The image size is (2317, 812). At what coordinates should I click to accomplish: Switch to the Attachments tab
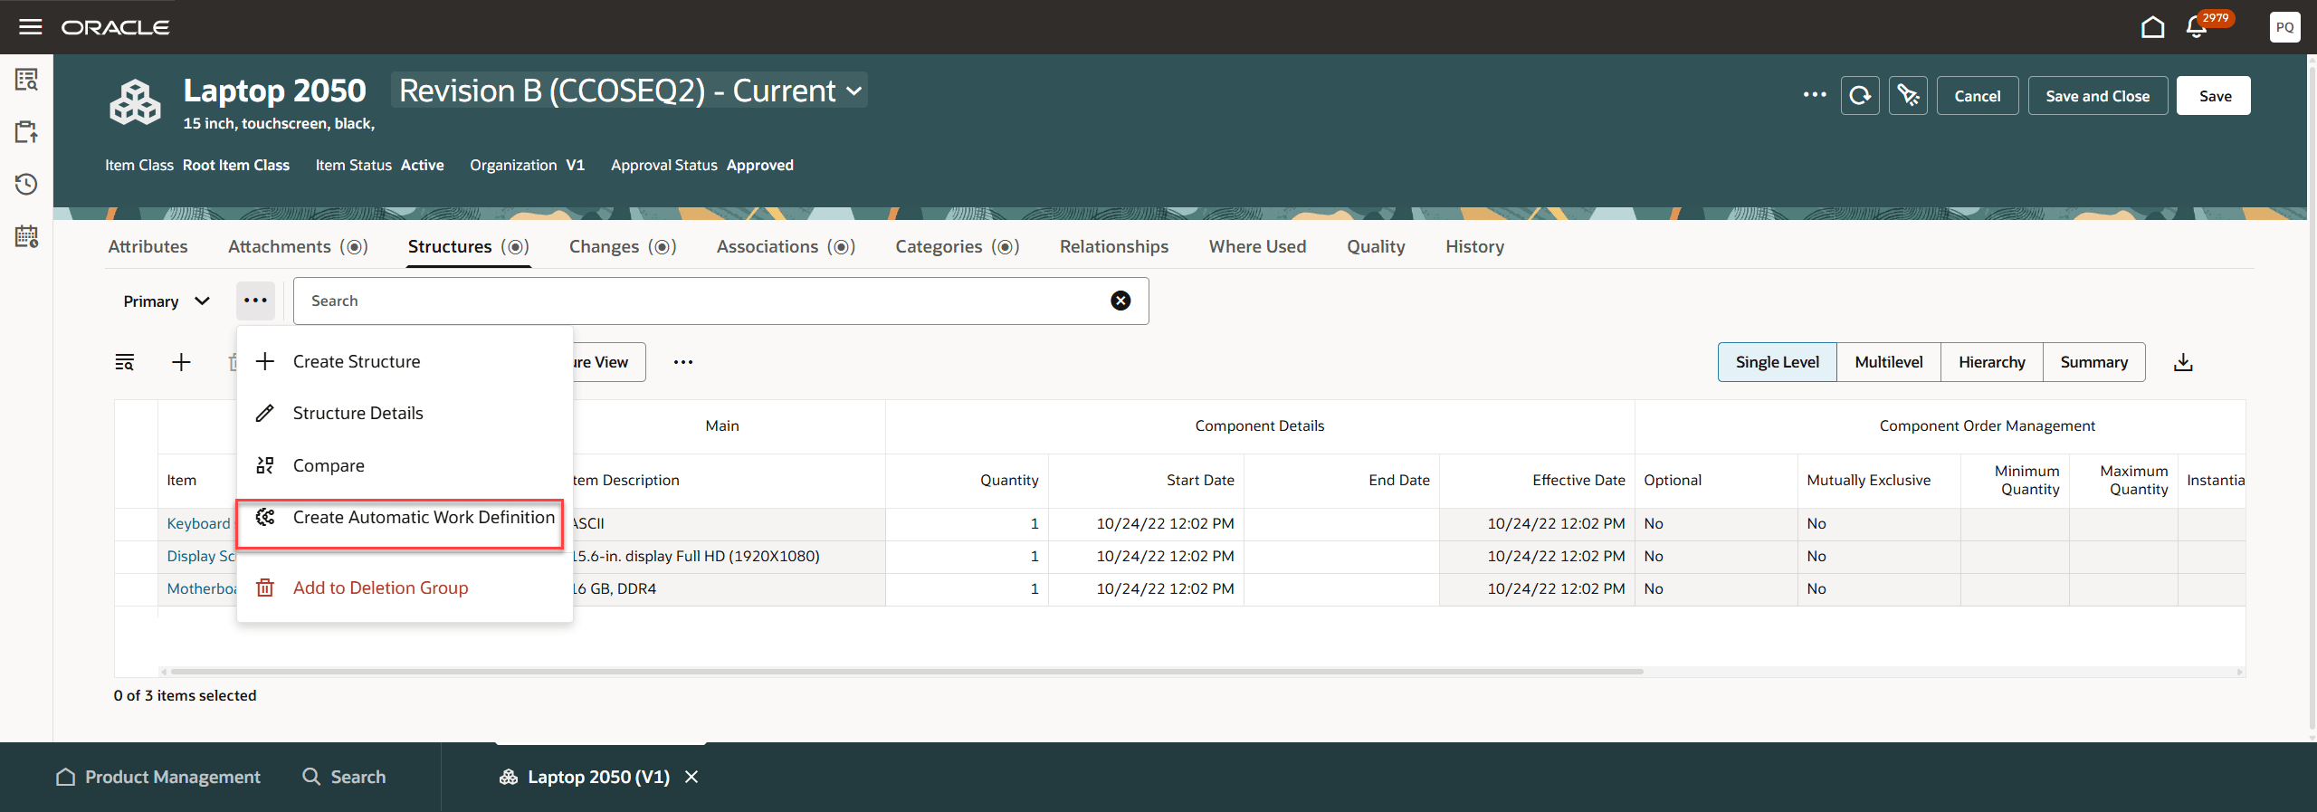298,246
